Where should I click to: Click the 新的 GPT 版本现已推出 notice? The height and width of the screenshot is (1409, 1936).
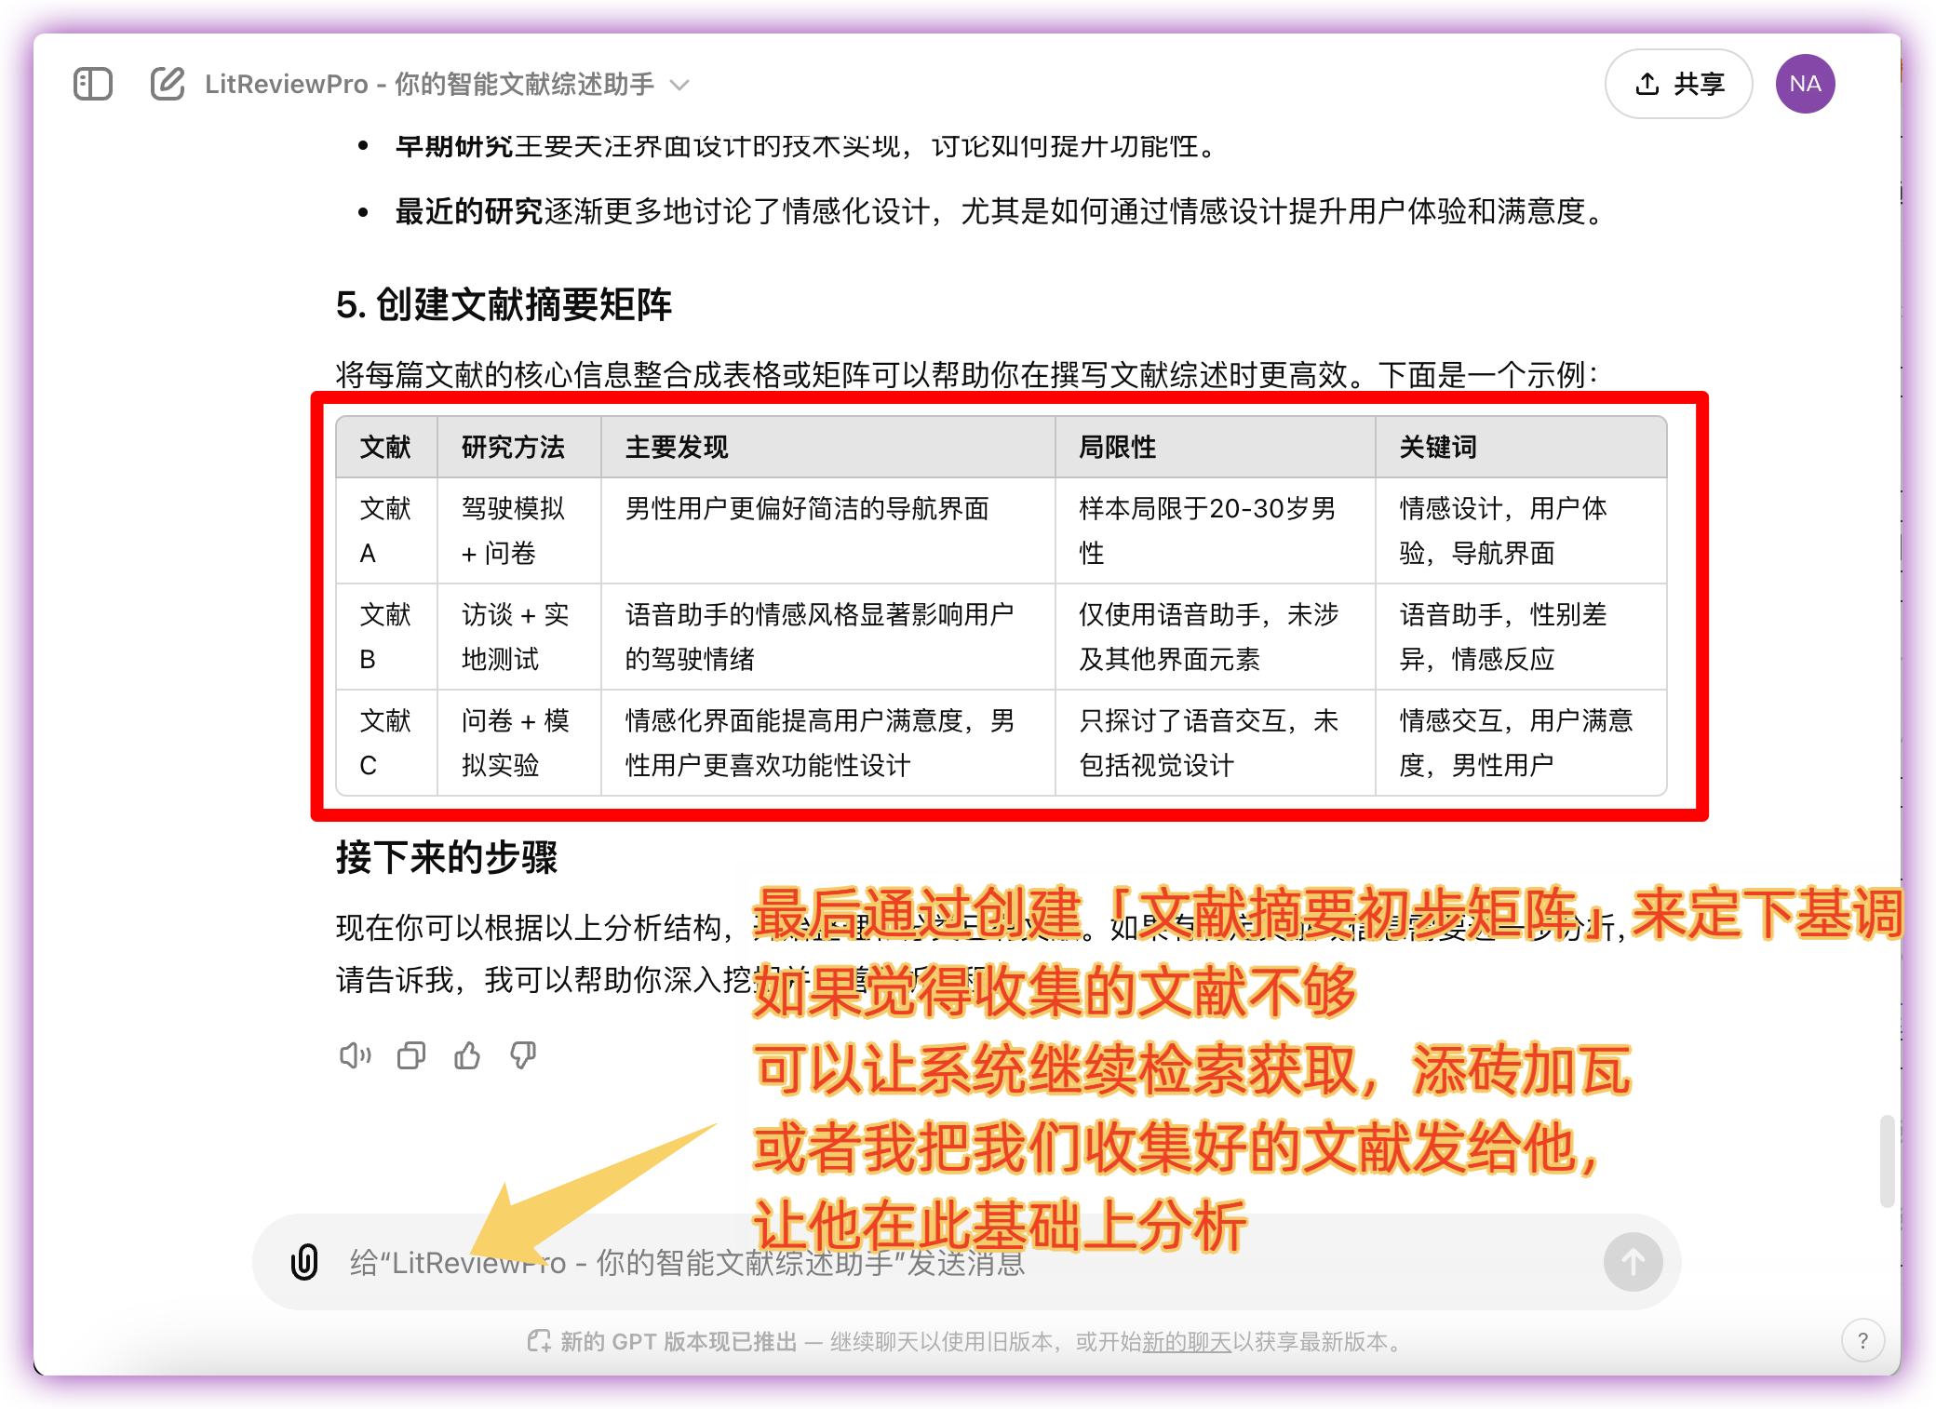pos(679,1341)
